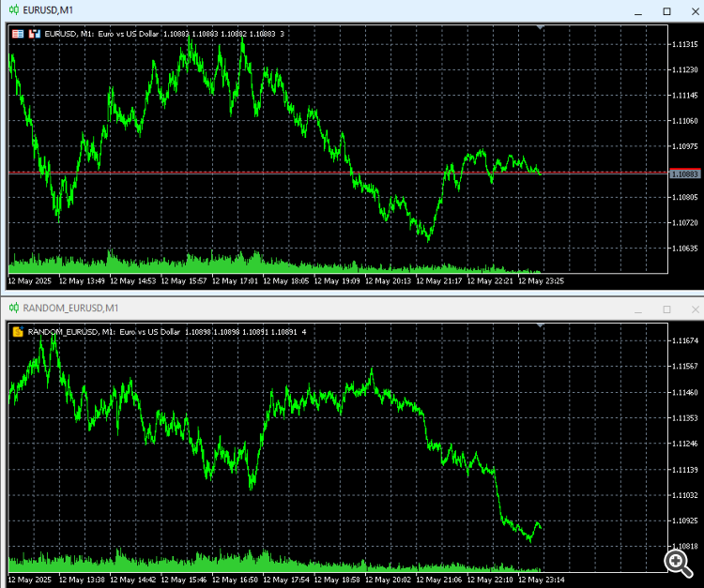Click the current price label 1.10883
Viewport: 704px width, 588px height.
[685, 174]
